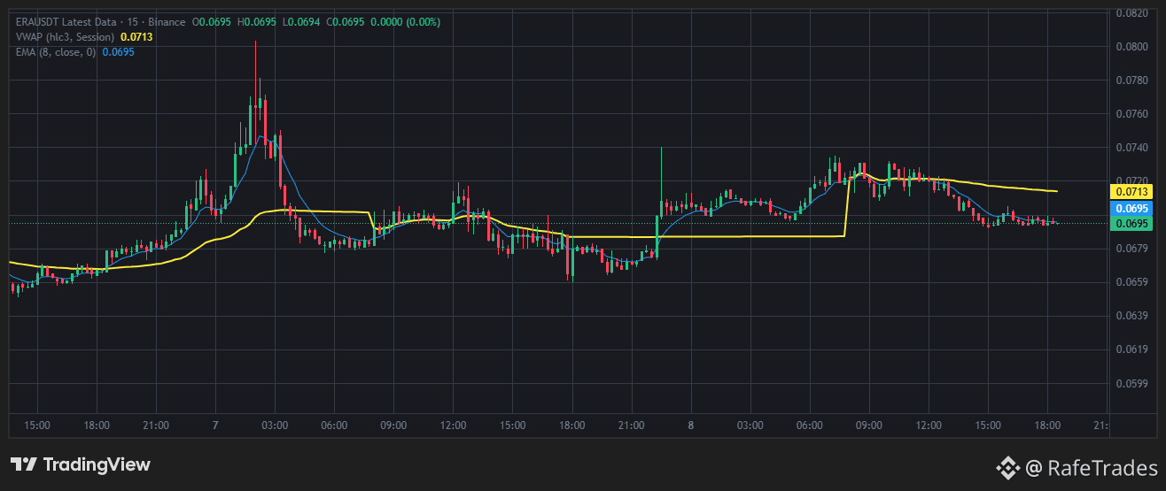Image resolution: width=1166 pixels, height=491 pixels.
Task: Click the low price L0.0694 in legend
Action: 301,22
